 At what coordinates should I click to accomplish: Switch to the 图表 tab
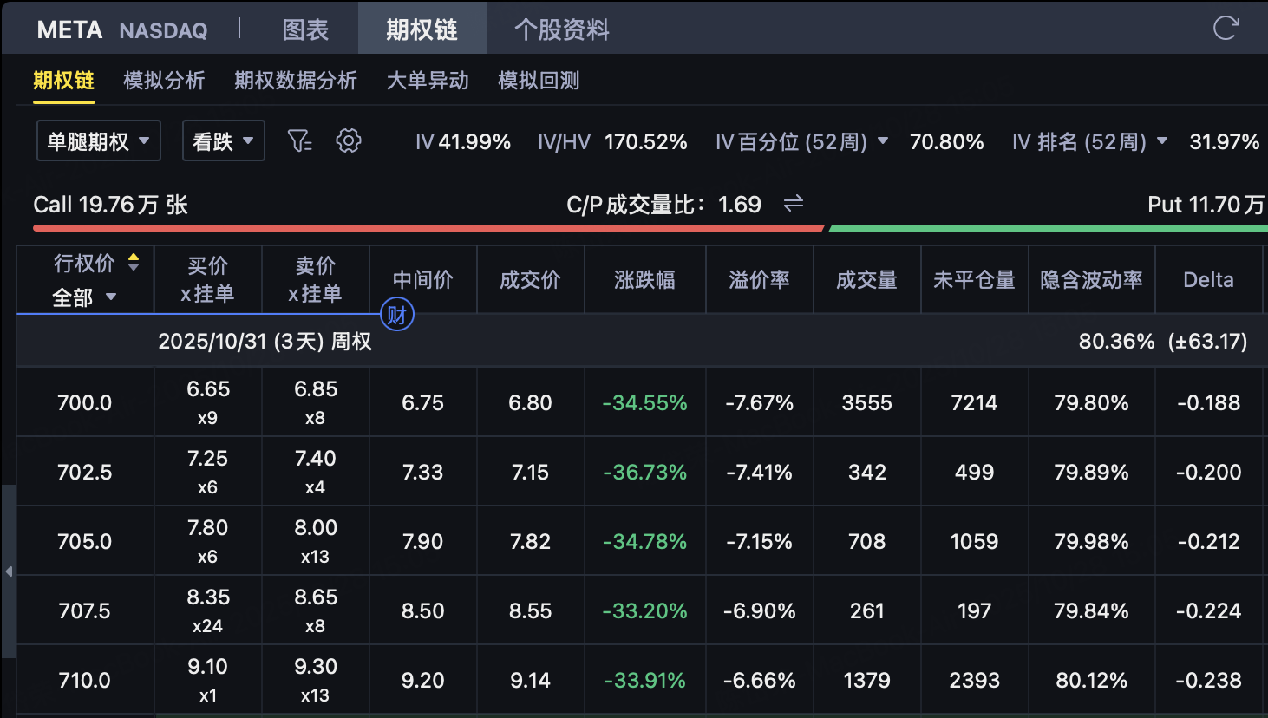305,29
